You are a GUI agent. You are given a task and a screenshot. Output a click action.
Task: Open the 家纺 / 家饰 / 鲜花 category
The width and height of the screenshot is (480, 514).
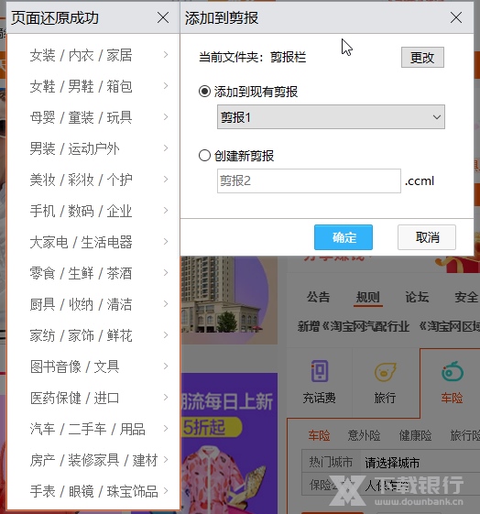[x=81, y=335]
